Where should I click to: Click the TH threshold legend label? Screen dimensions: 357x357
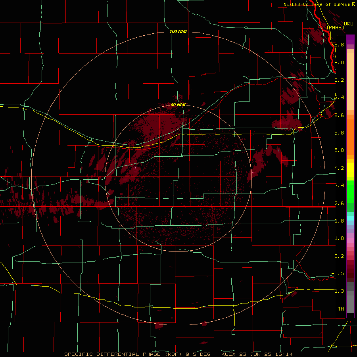(x=341, y=309)
